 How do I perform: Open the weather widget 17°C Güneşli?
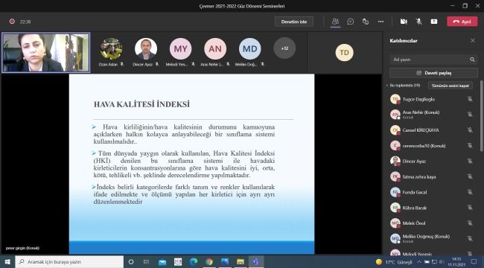394,262
